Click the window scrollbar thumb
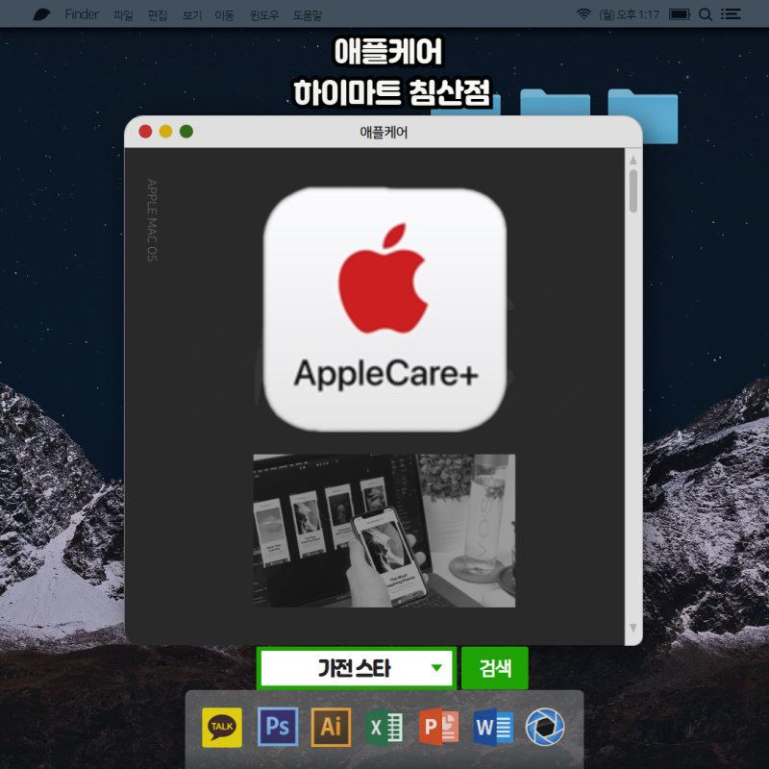The height and width of the screenshot is (769, 769). (x=633, y=191)
